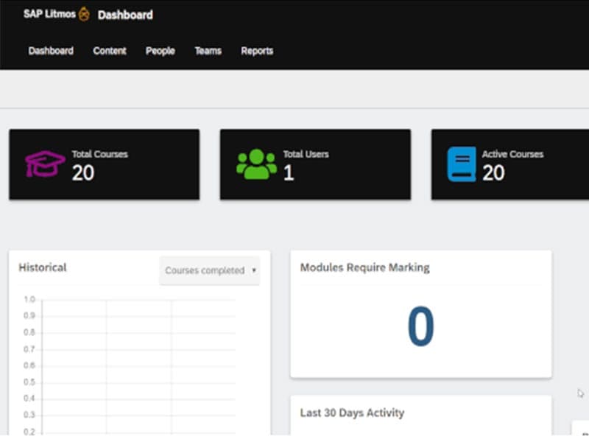Navigate to the Reports menu
The width and height of the screenshot is (589, 442).
[257, 51]
